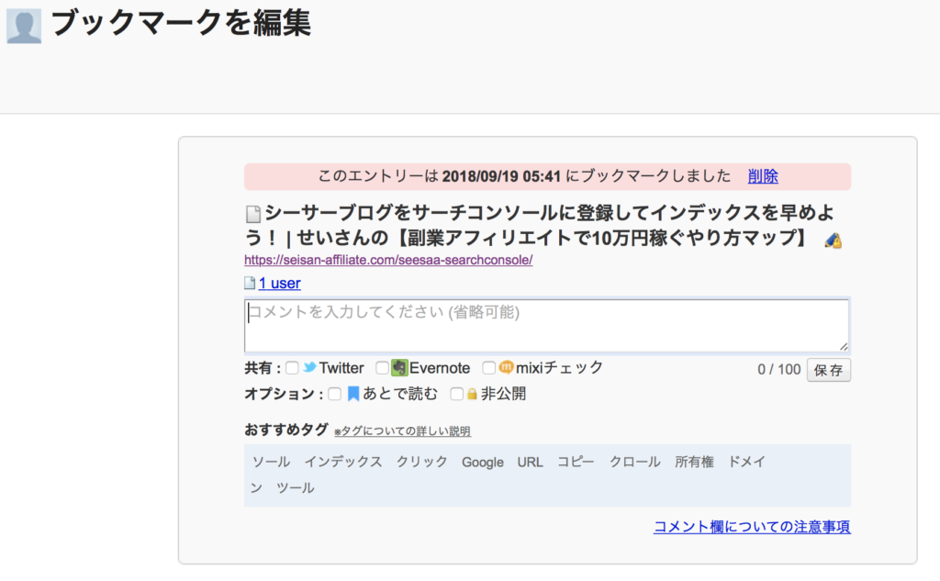This screenshot has height=581, width=940.
Task: Click the lock icon beside 非公開
Action: tap(470, 393)
